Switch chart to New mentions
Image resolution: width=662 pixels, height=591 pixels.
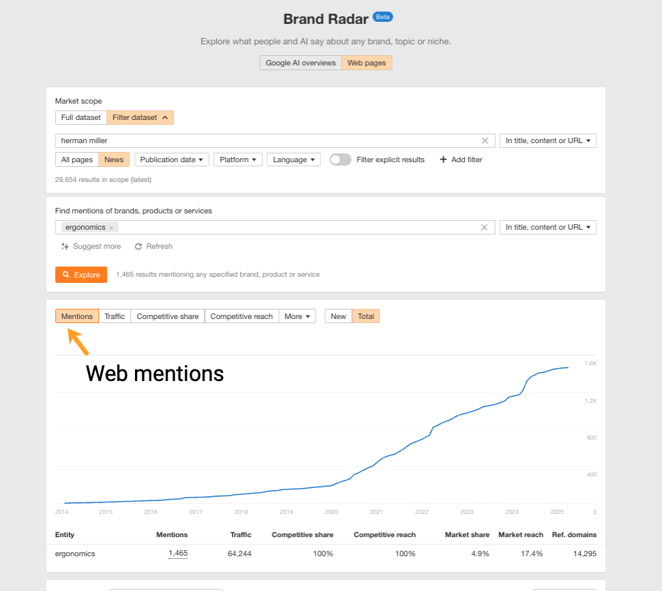pyautogui.click(x=338, y=316)
